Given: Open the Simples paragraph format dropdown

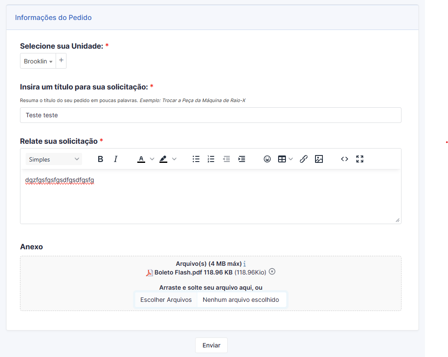Looking at the screenshot, I should click(53, 159).
